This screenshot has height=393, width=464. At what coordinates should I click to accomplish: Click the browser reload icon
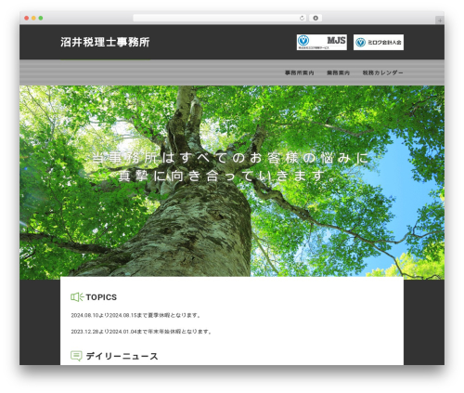(x=302, y=18)
